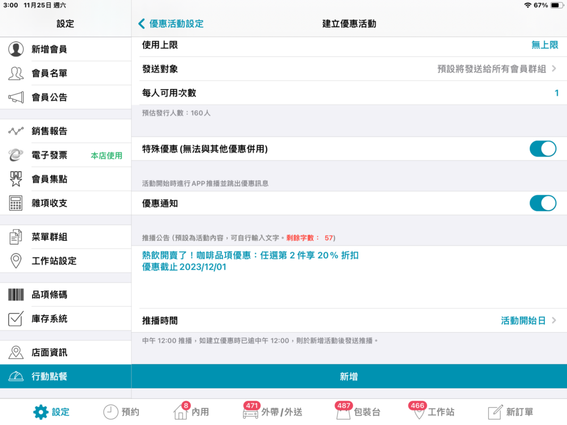Image resolution: width=567 pixels, height=425 pixels.
Task: Click the 新增會員 person icon
Action: click(x=16, y=49)
